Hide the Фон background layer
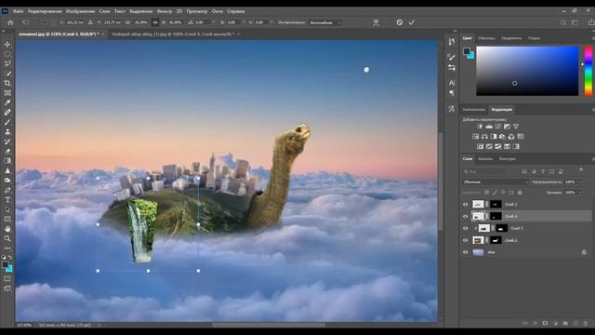The height and width of the screenshot is (335, 595). pyautogui.click(x=465, y=252)
